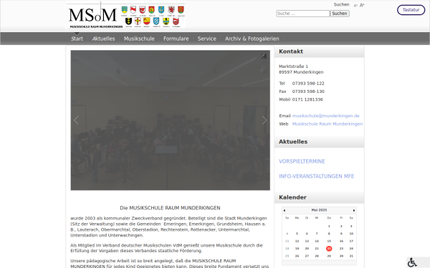Click the Kontakt heading
The image size is (430, 268).
pyautogui.click(x=291, y=51)
